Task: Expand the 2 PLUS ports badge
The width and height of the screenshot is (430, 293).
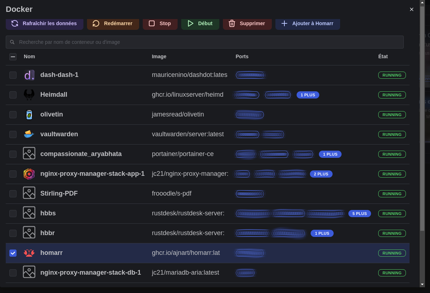Action: pos(321,174)
